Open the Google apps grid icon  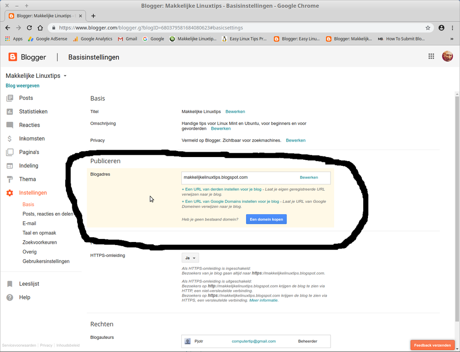pos(431,56)
